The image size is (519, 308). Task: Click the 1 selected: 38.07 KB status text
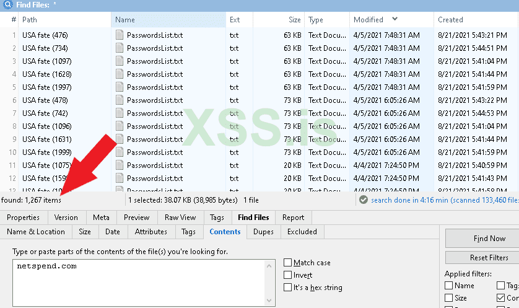183,200
